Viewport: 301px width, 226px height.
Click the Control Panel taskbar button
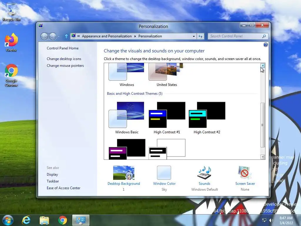tap(81, 220)
